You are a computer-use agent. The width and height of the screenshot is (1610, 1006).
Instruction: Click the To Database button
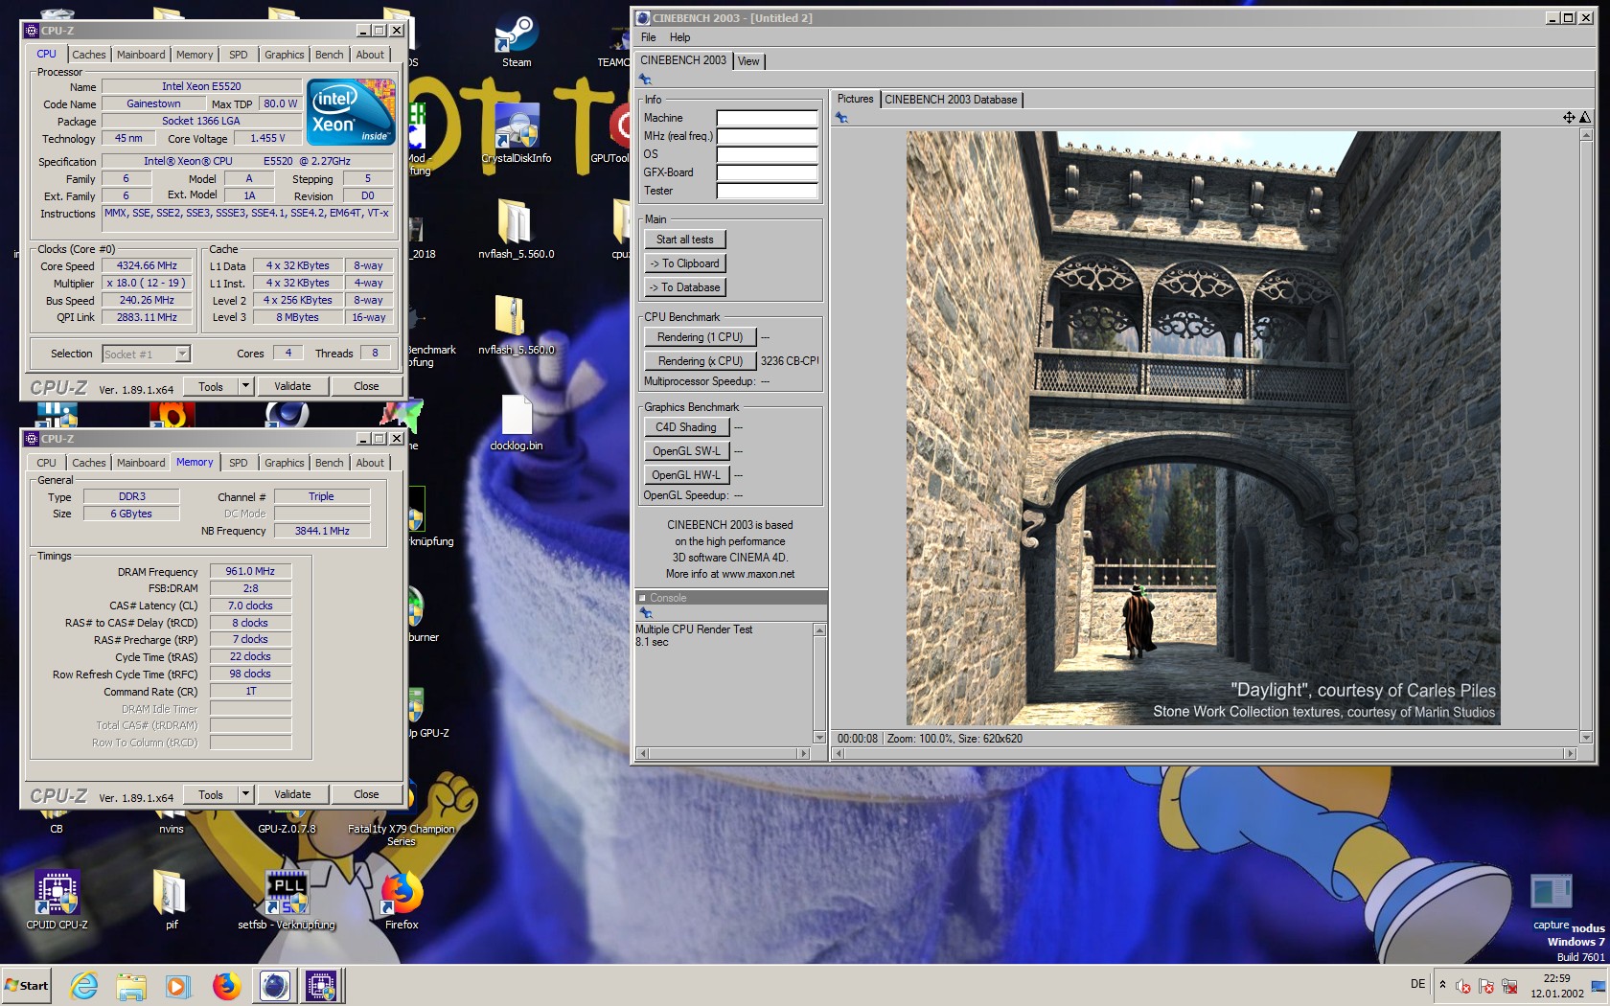(685, 287)
